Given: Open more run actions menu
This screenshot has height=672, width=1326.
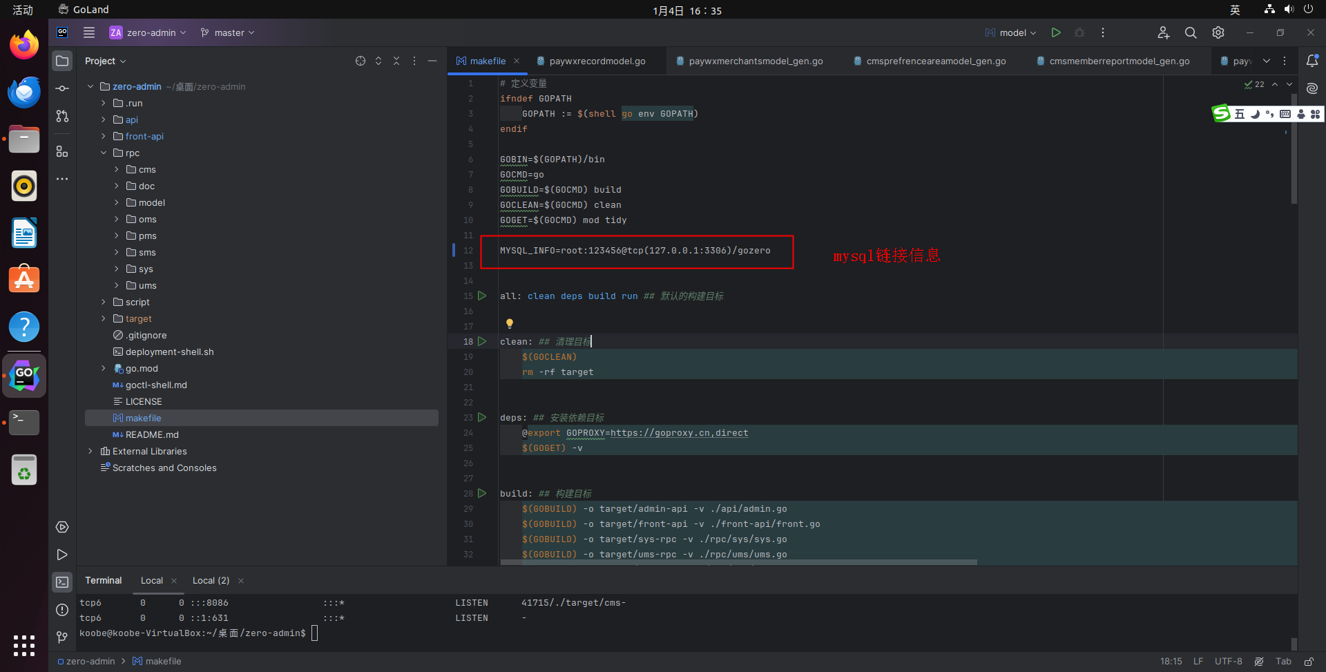Looking at the screenshot, I should [1103, 32].
